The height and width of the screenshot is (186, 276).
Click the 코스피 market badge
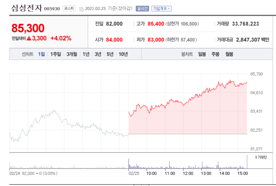69,8
